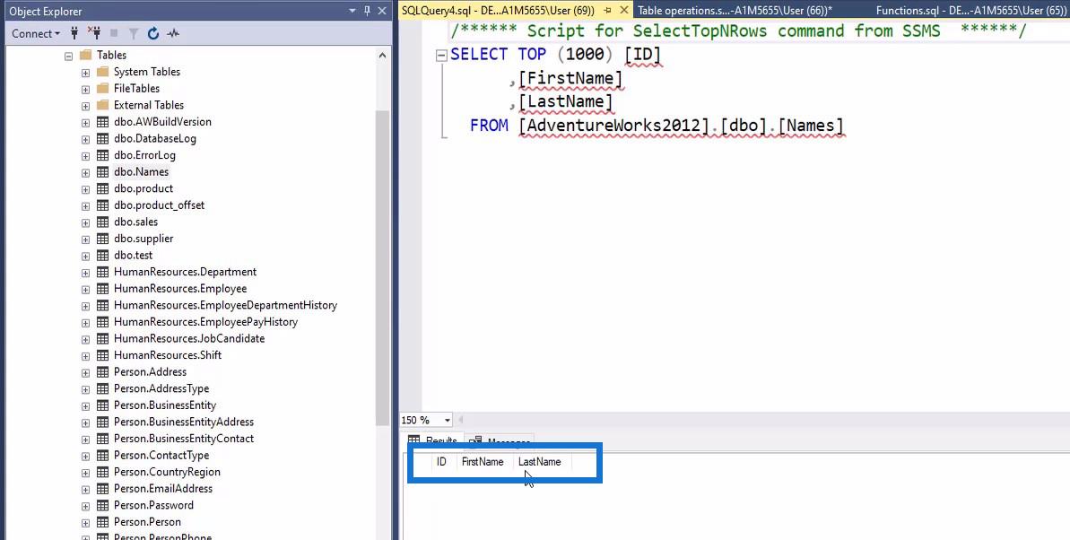Click the [FirstName] line in the query
This screenshot has width=1070, height=540.
[x=570, y=79]
